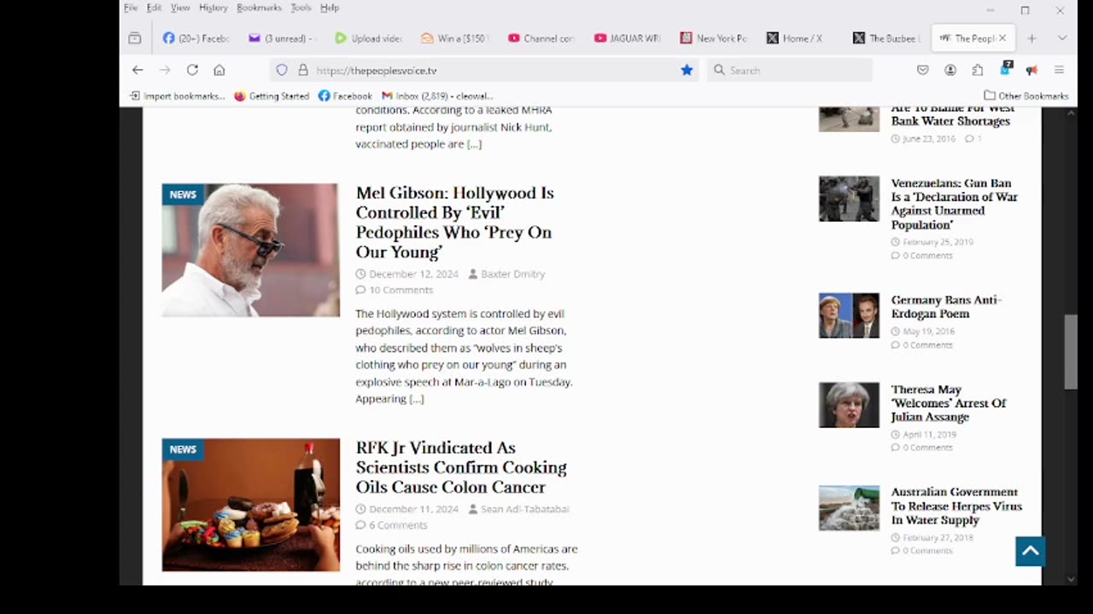
Task: Open Germany Bans Anti-Erdogan Poem article
Action: tap(946, 306)
